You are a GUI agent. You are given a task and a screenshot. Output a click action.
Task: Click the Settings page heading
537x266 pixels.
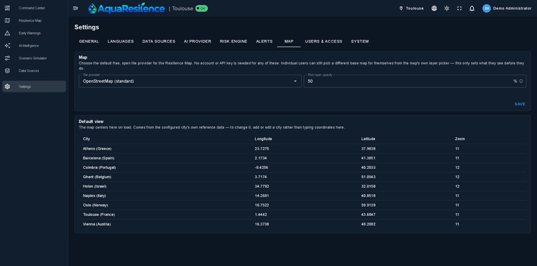[x=87, y=27]
